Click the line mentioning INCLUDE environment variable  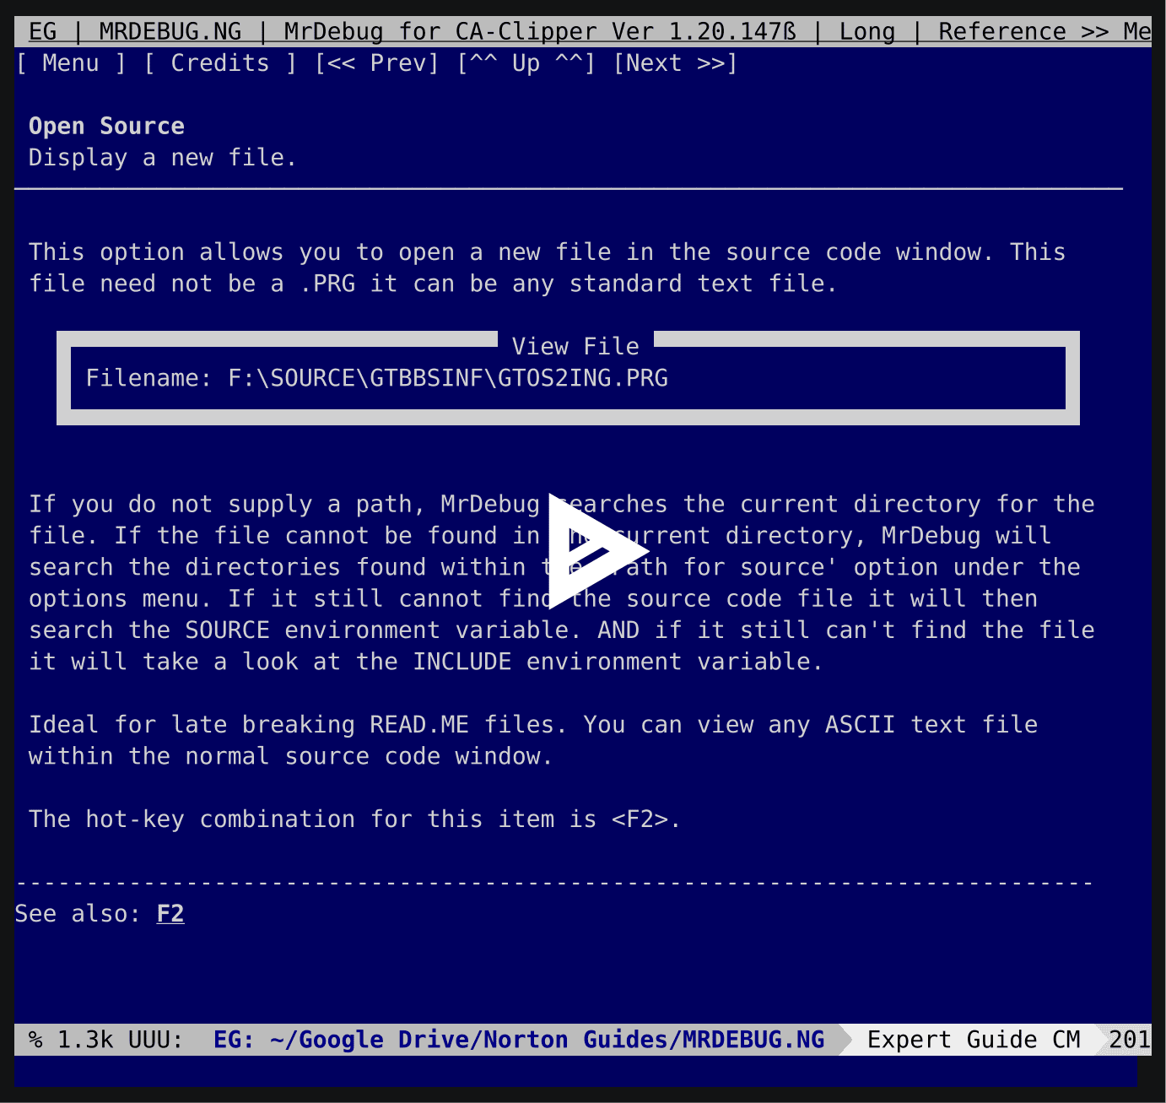(426, 662)
